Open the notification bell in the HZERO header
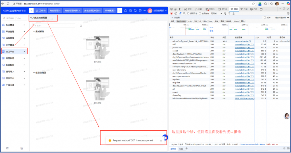 point(135,10)
